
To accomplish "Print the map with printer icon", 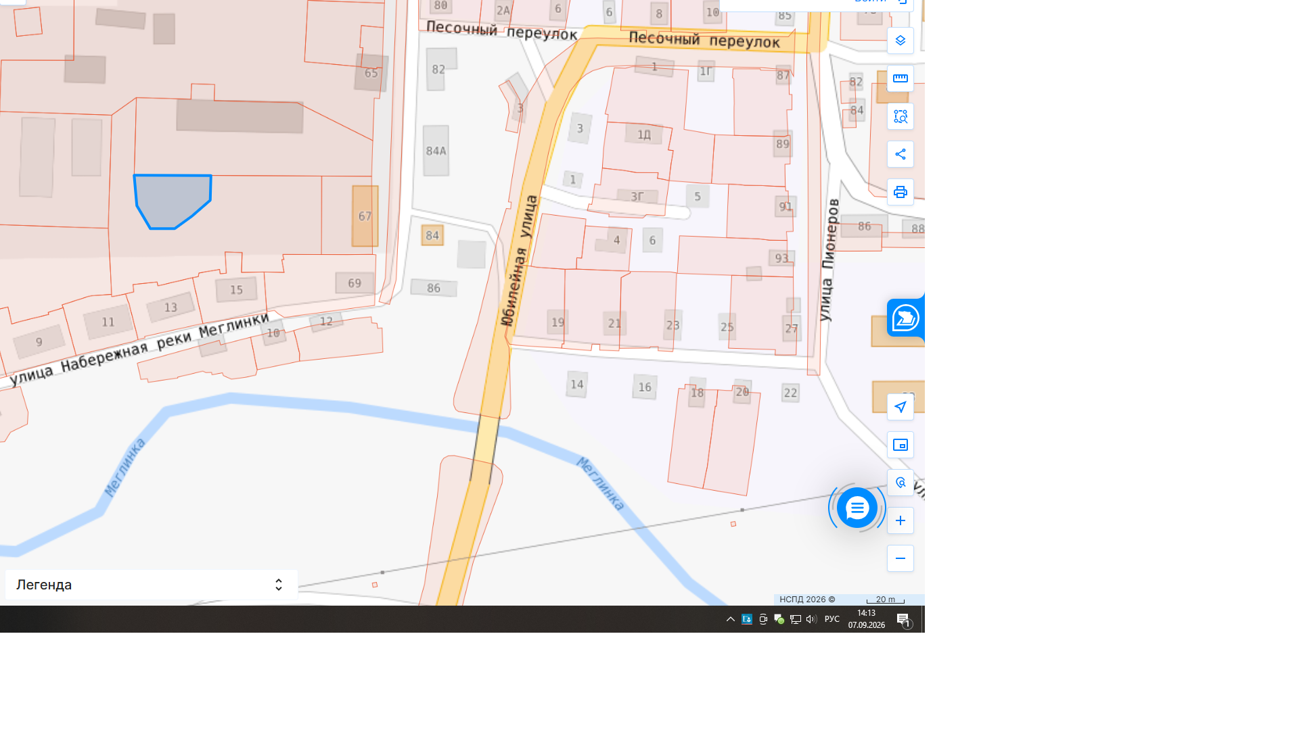I will [x=900, y=192].
